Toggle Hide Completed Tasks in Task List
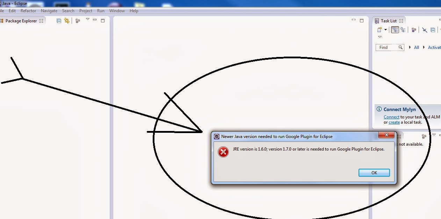This screenshot has height=219, width=441. pyautogui.click(x=425, y=30)
